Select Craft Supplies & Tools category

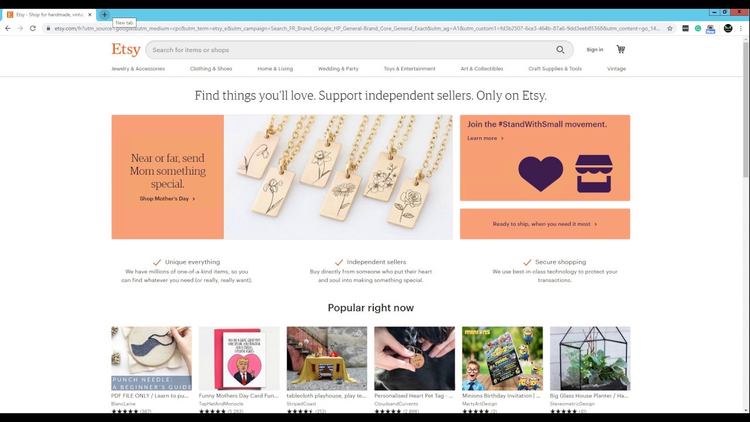tap(555, 69)
